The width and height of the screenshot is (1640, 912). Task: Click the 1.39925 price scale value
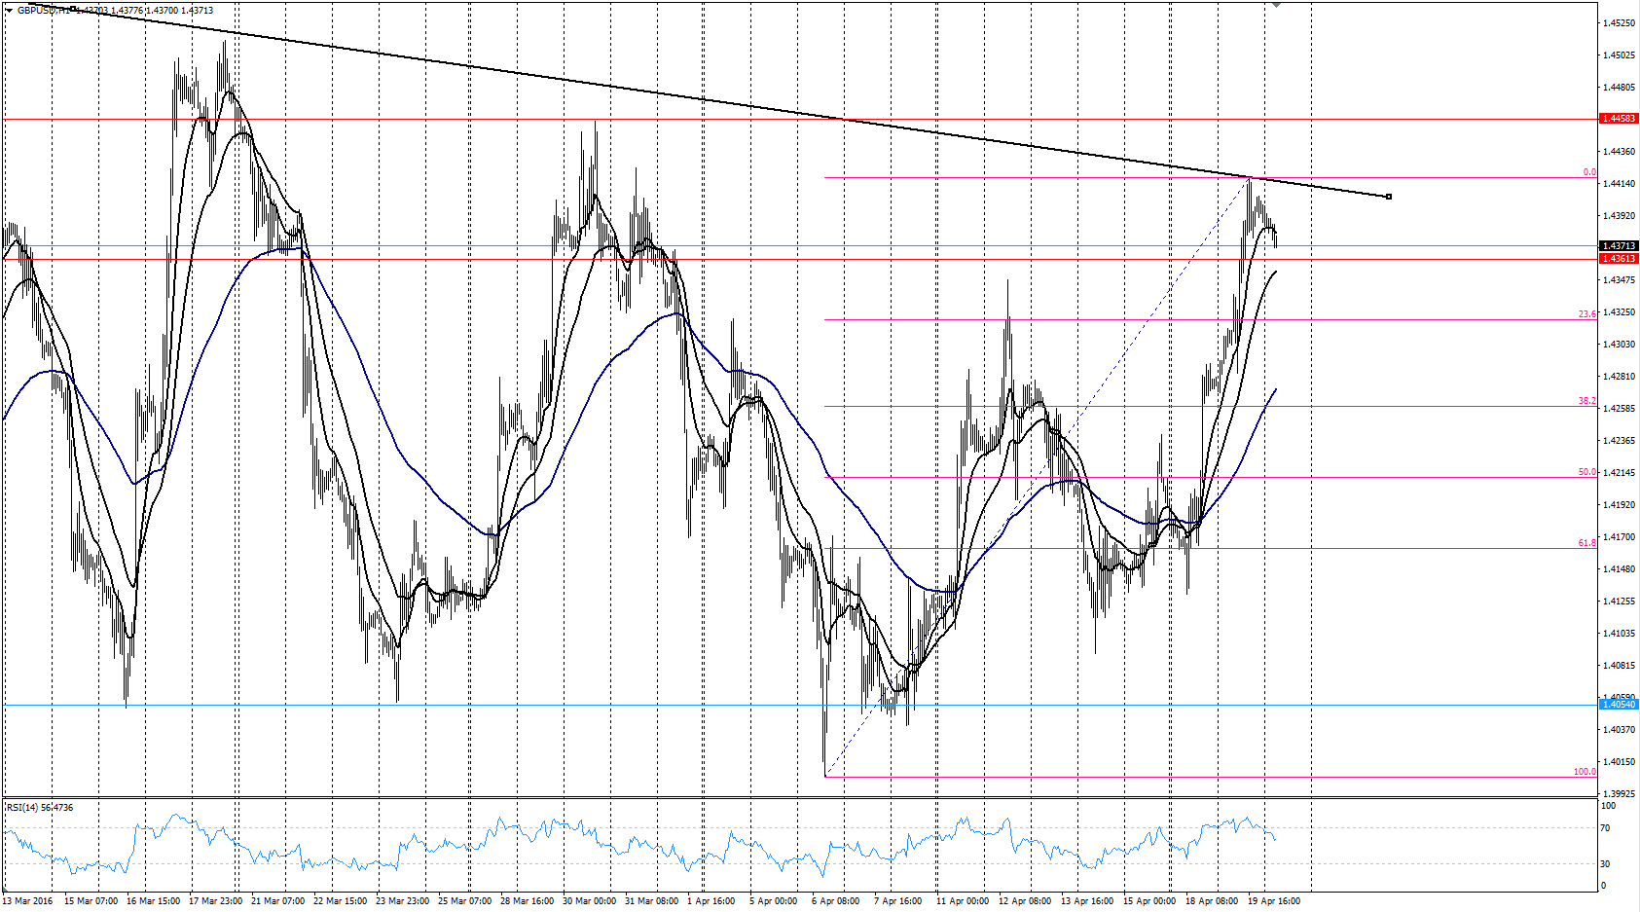coord(1618,794)
